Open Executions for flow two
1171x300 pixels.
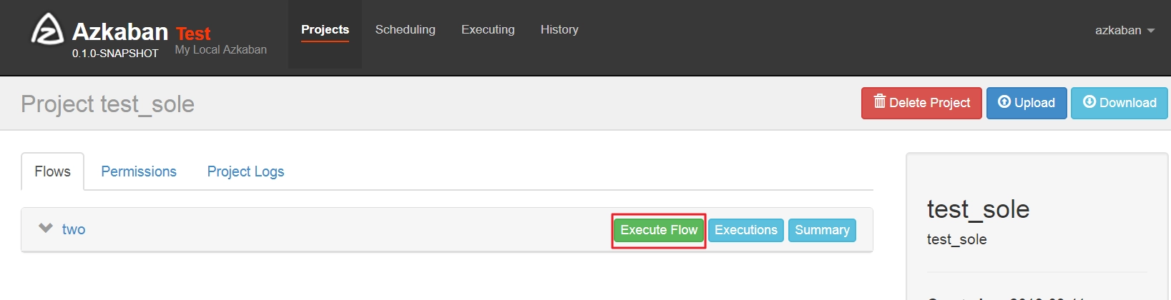click(746, 230)
